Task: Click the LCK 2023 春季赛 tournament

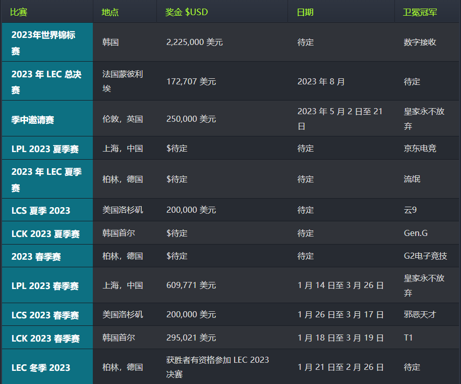Action: (45, 338)
